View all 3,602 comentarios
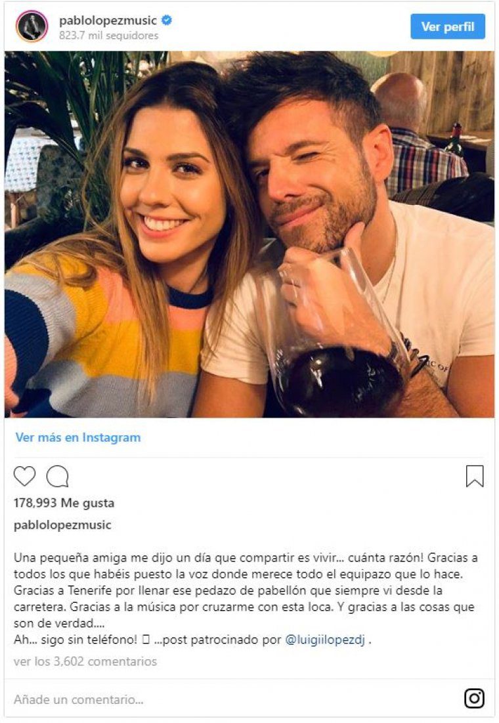This screenshot has width=499, height=723. pos(85,661)
